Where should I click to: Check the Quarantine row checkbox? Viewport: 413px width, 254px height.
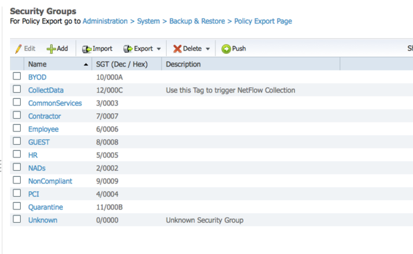click(x=17, y=206)
